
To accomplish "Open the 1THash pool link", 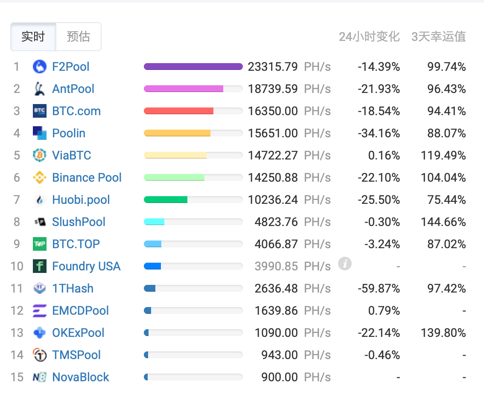I will (x=73, y=288).
